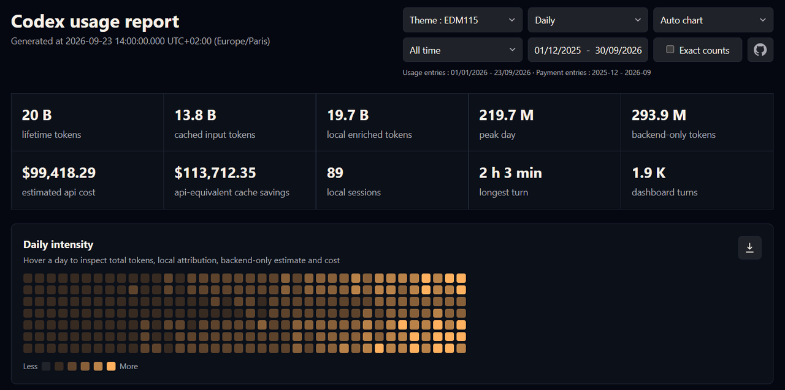
Task: Download the Daily intensity chart
Action: 749,248
